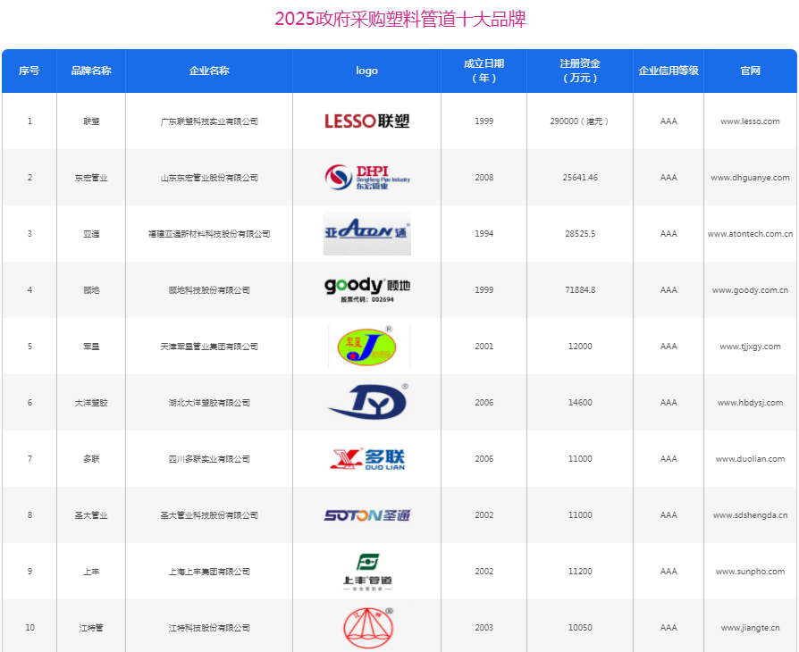
Task: Click the page title 2025政府采购塑料管道十大品牌
Action: (x=399, y=19)
